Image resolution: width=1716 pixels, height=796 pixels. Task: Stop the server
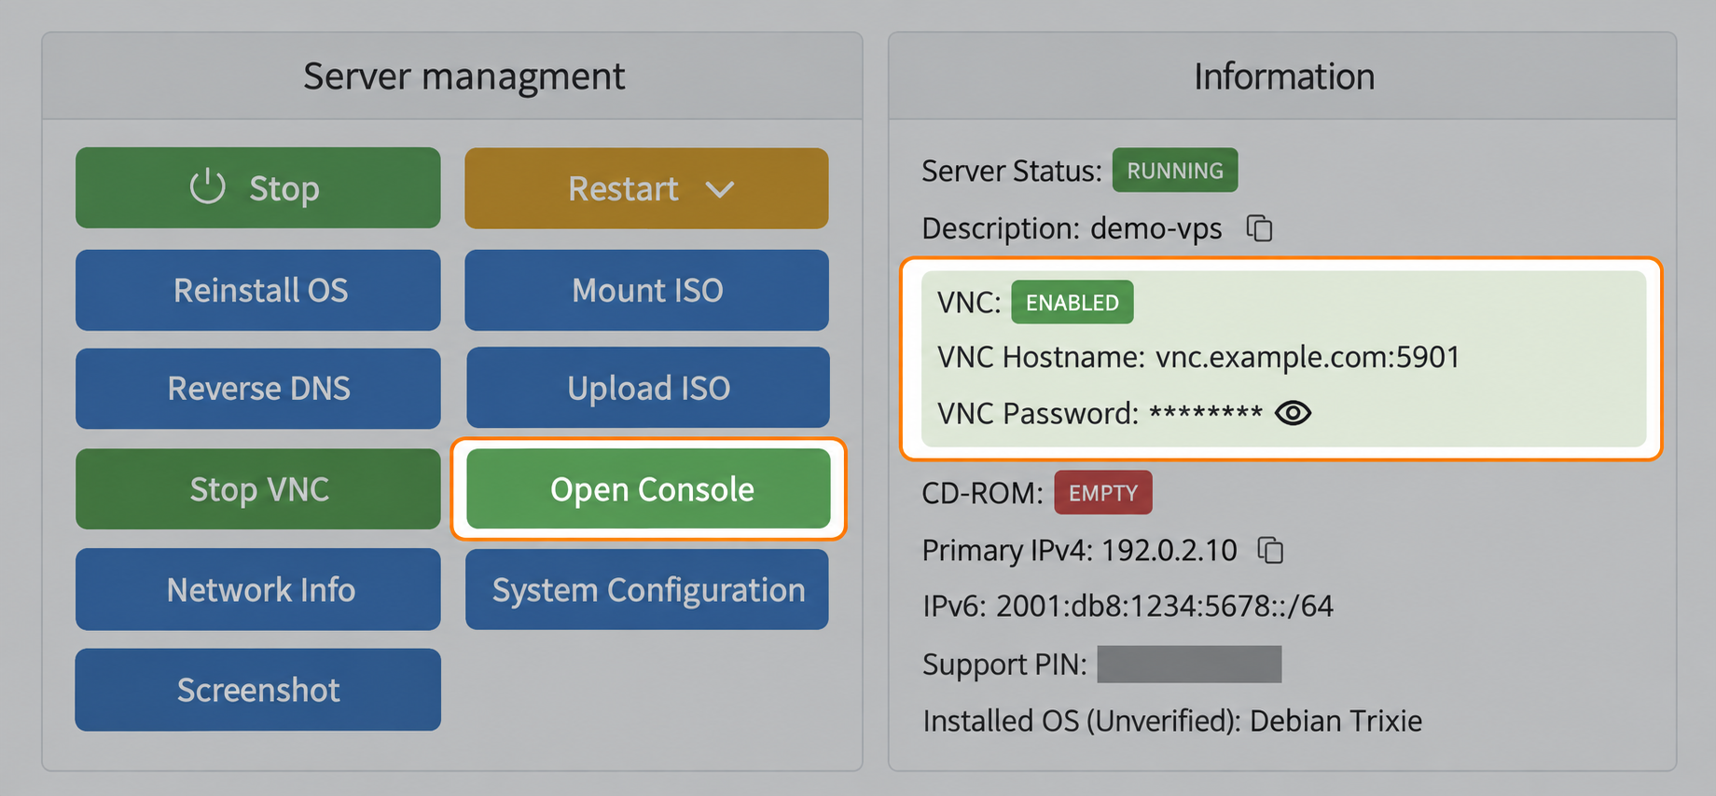click(x=258, y=187)
